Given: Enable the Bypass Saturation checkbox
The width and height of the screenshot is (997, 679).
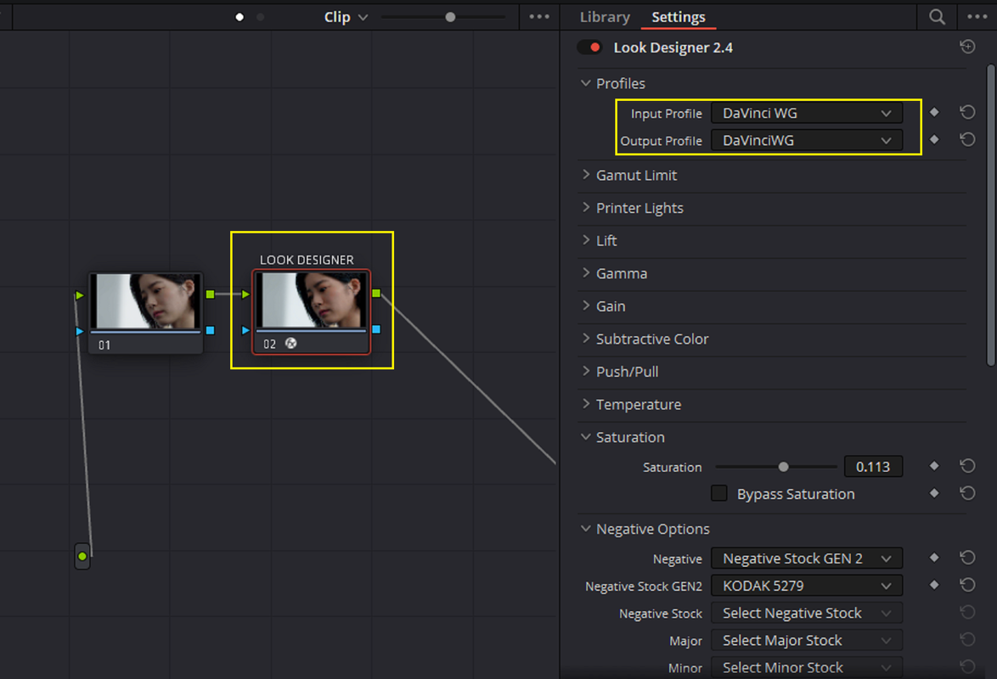Looking at the screenshot, I should point(719,493).
